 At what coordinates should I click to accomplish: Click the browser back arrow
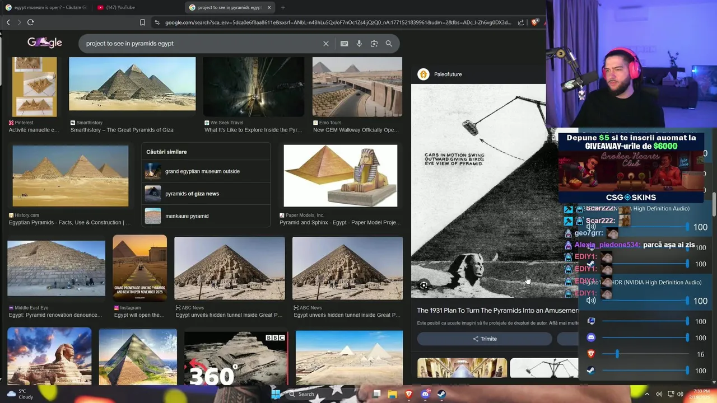8,22
